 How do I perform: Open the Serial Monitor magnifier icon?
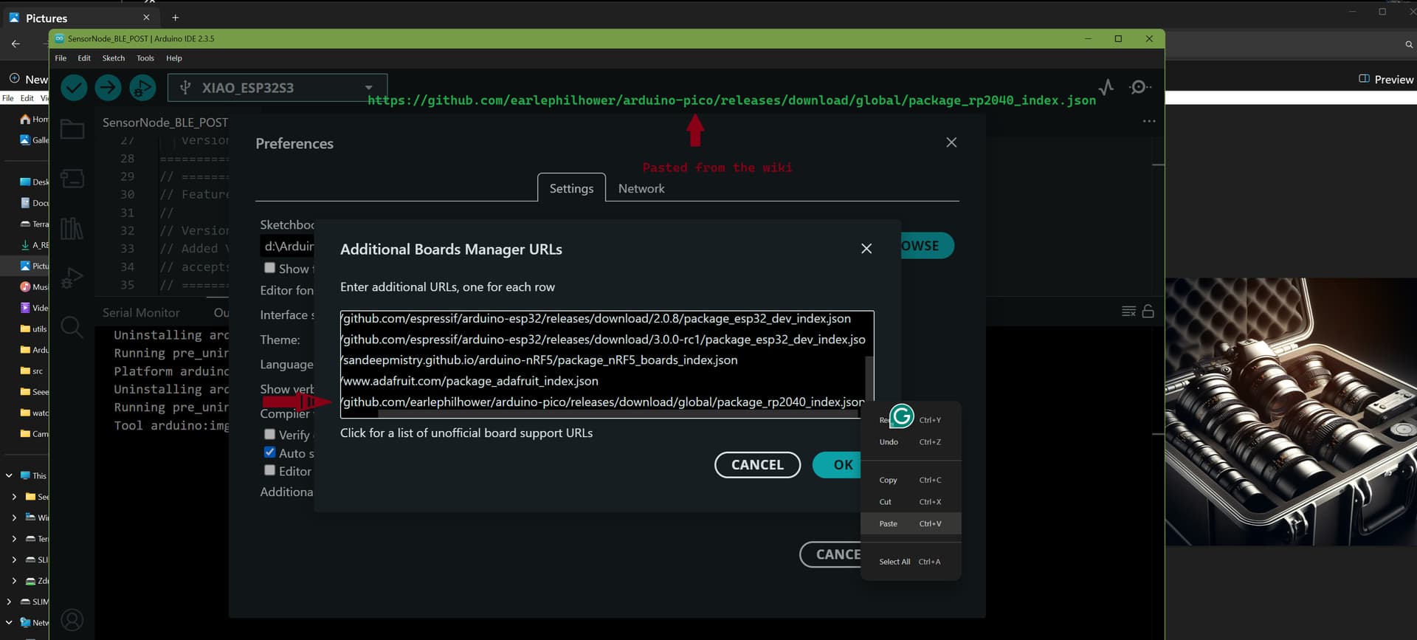click(x=1139, y=88)
